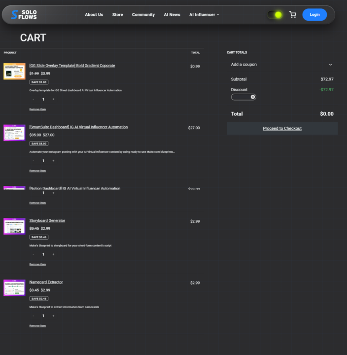Open Storyboard Generator product link
The width and height of the screenshot is (347, 355).
point(47,220)
